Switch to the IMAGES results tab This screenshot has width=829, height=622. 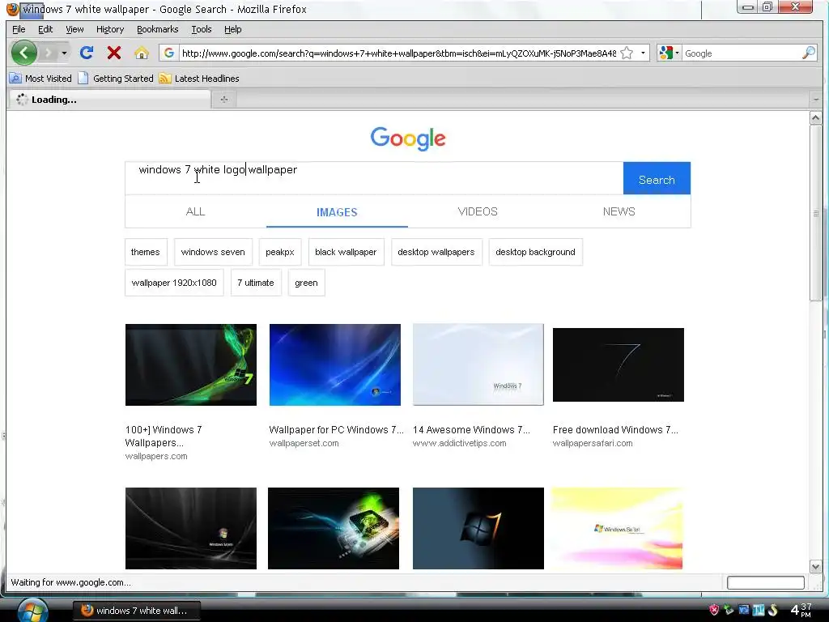tap(337, 212)
